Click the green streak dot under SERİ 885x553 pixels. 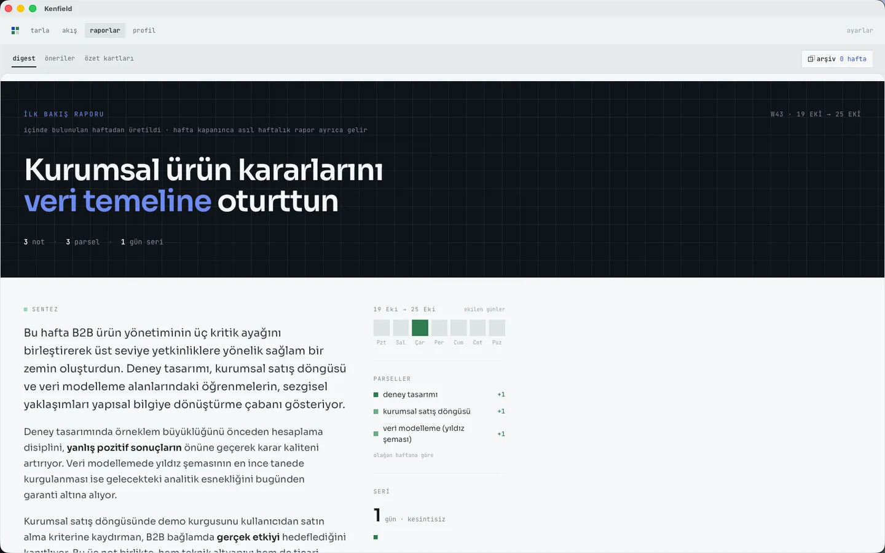376,538
